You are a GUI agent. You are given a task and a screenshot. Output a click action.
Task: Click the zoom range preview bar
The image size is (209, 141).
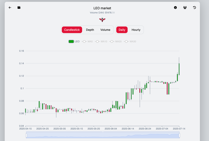tap(103, 135)
